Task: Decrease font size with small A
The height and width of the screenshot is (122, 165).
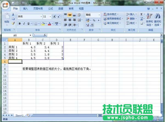Action: pyautogui.click(x=59, y=16)
